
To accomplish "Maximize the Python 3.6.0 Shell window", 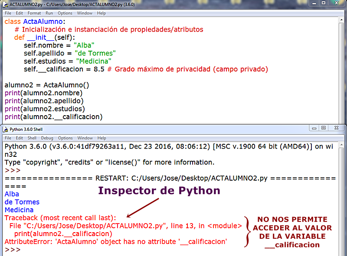I will tap(324, 128).
